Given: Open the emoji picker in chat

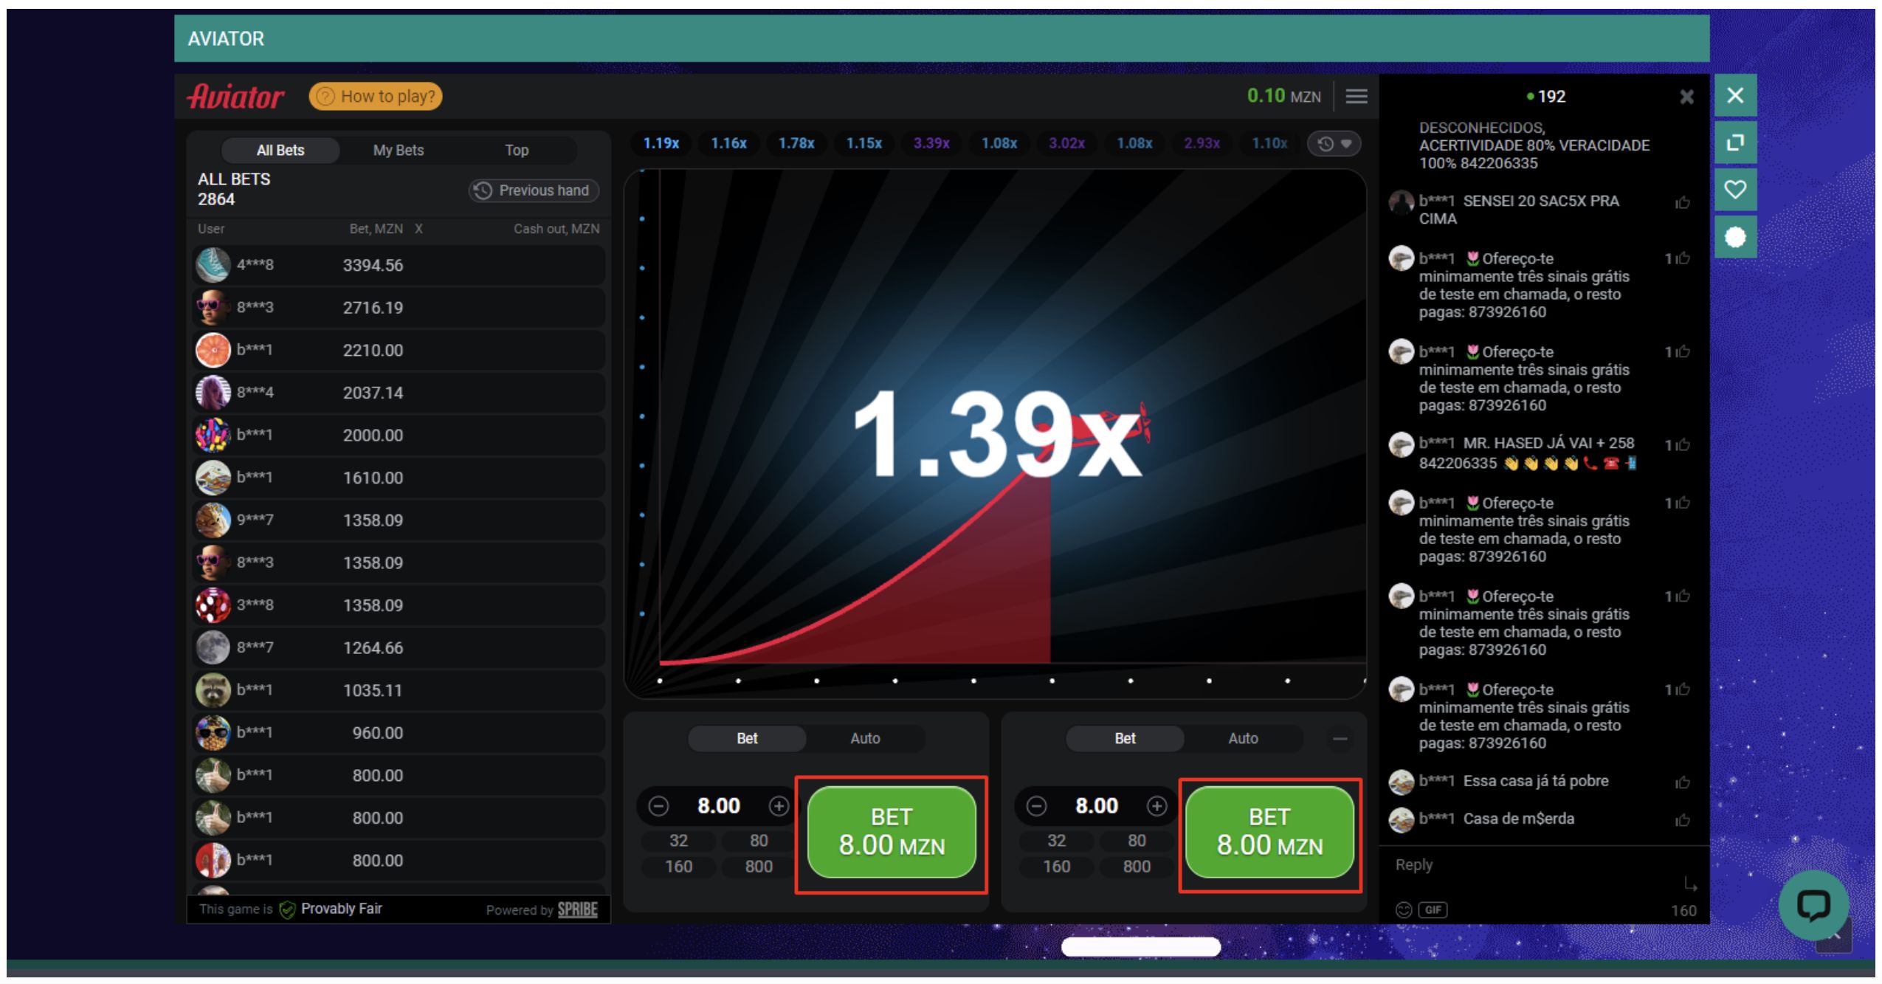Looking at the screenshot, I should pos(1403,910).
